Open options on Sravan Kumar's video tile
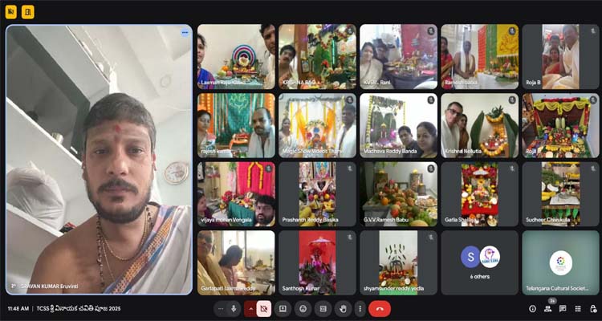Image resolution: width=602 pixels, height=321 pixels. [x=185, y=33]
